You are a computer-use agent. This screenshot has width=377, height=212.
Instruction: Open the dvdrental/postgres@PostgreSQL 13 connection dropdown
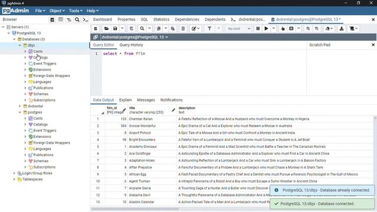pos(135,37)
